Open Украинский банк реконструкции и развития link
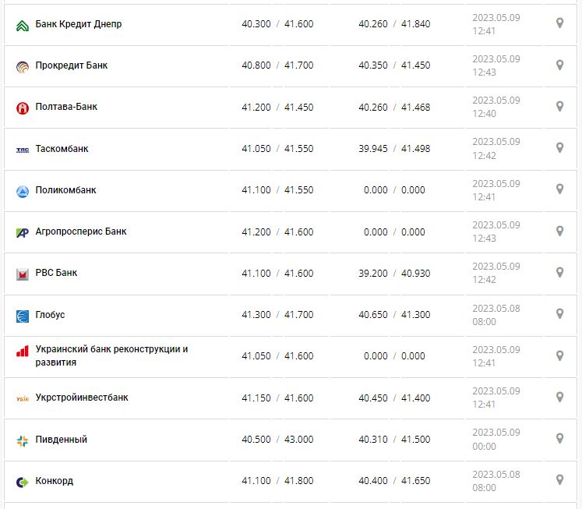The height and width of the screenshot is (509, 582). click(111, 355)
